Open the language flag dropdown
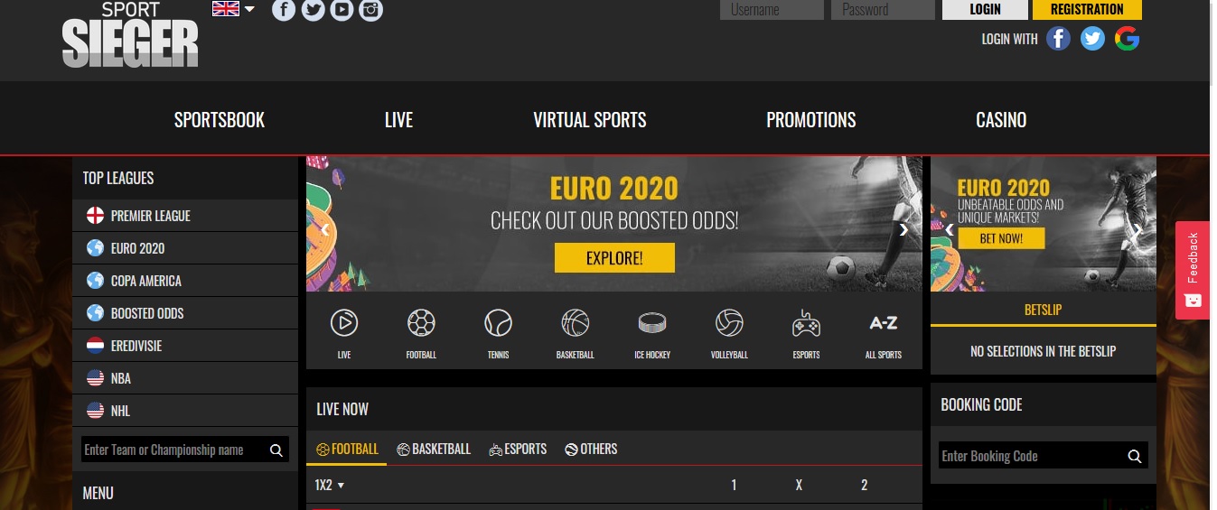The height and width of the screenshot is (510, 1217). pyautogui.click(x=233, y=9)
